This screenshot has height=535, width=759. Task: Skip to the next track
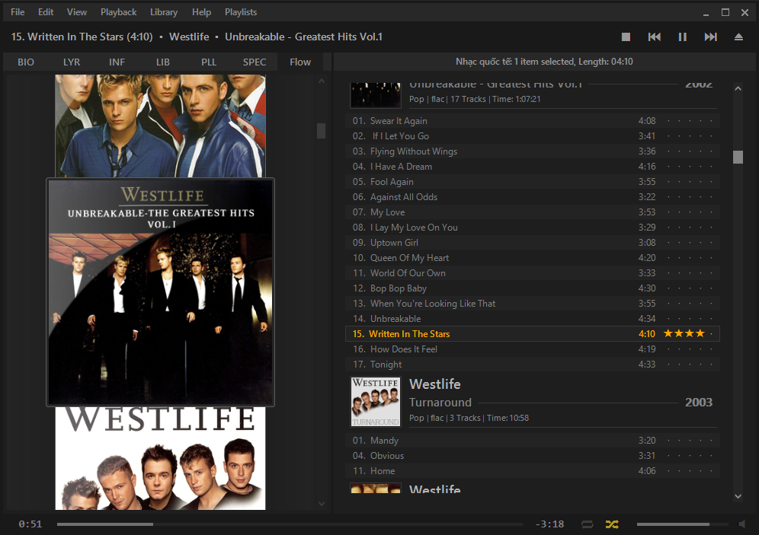(x=710, y=37)
